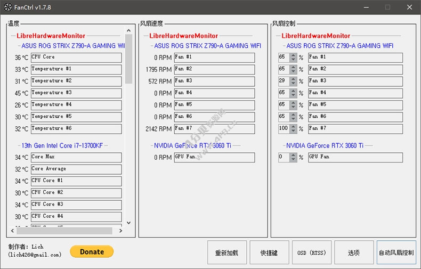Edit the CPU Core temperature name field
421x269 pixels.
click(x=76, y=58)
